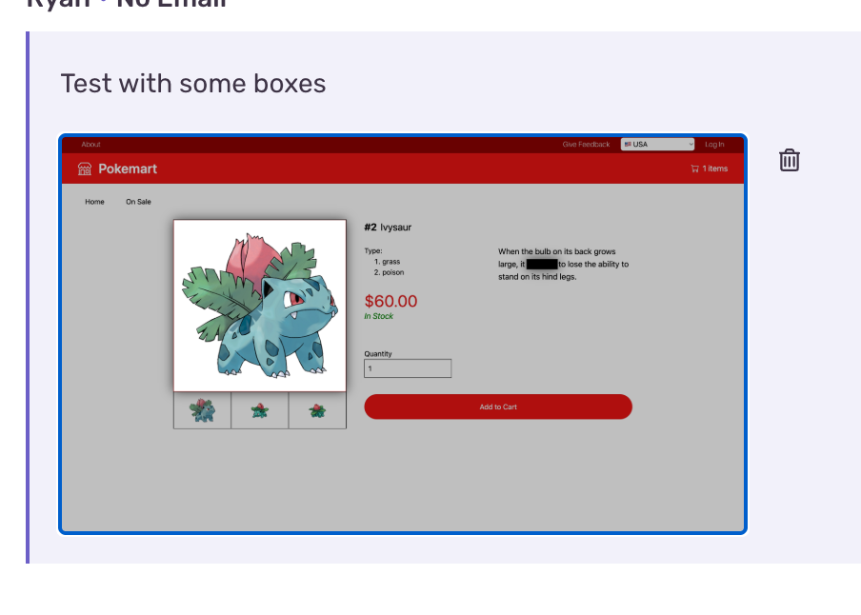The image size is (861, 615).
Task: Open the USA country dropdown
Action: coord(657,144)
